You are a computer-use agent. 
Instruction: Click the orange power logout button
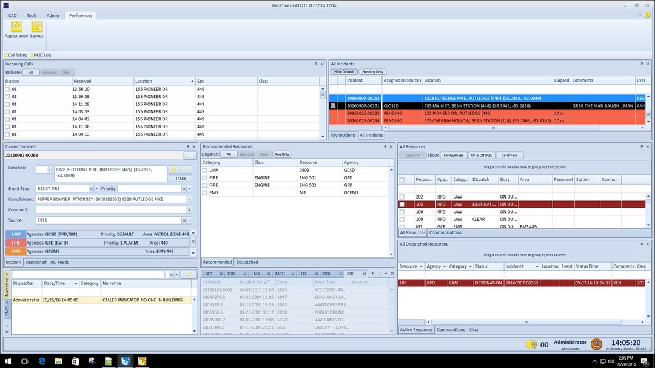pos(596,344)
